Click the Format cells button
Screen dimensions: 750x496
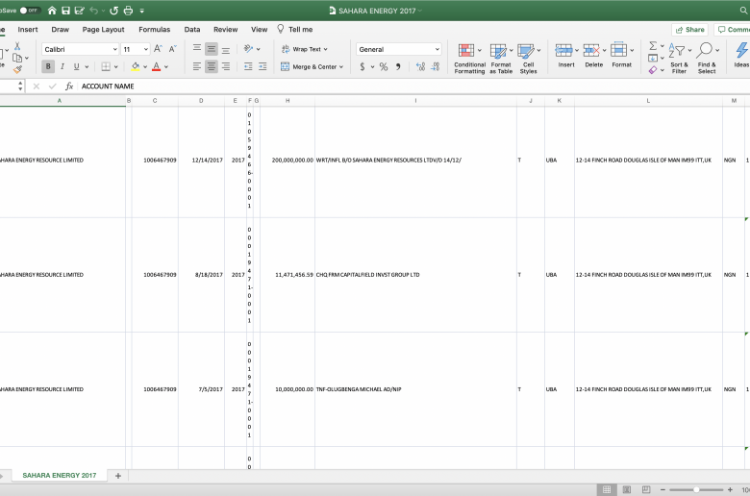pos(621,56)
